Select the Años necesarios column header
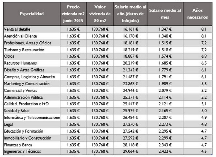 (197, 14)
